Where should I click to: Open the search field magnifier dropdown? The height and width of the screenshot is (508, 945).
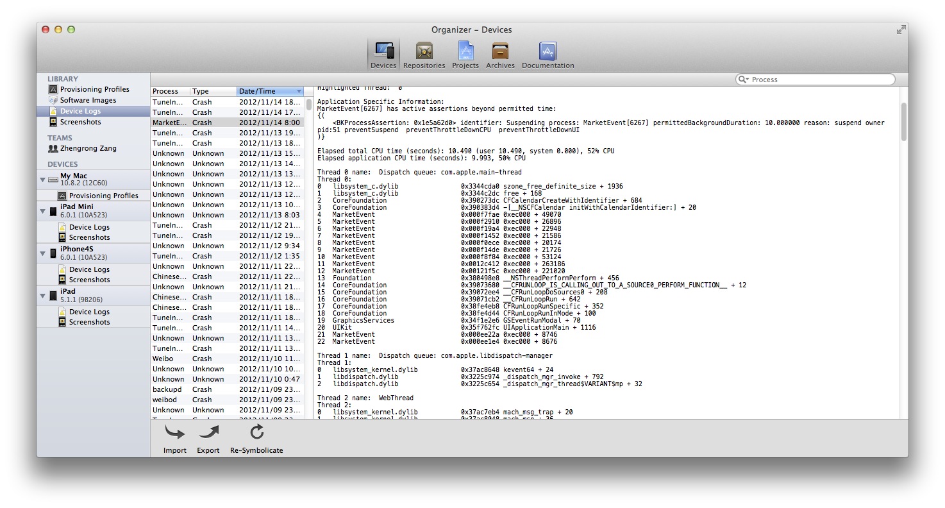(x=744, y=80)
